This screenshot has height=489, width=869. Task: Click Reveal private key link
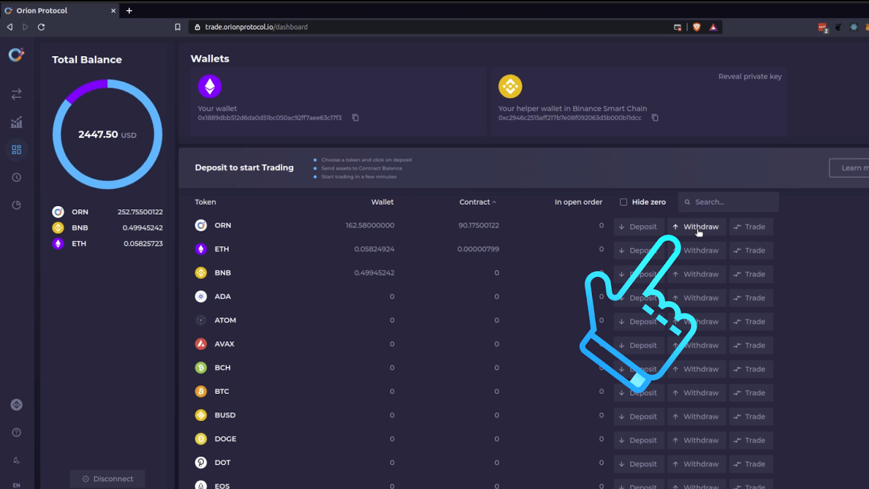pos(750,77)
